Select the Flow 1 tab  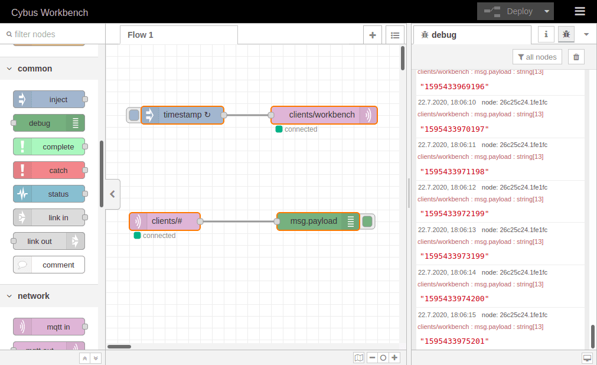click(141, 35)
